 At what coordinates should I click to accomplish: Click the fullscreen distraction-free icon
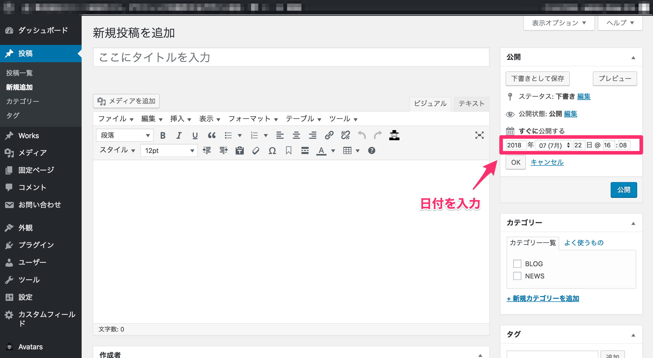(479, 135)
